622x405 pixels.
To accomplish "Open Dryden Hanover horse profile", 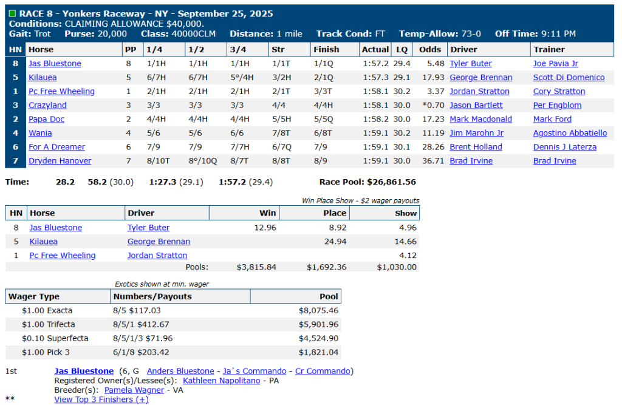I will (x=60, y=161).
